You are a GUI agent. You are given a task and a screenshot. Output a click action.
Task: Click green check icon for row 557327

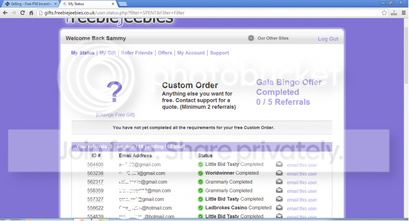point(201,199)
